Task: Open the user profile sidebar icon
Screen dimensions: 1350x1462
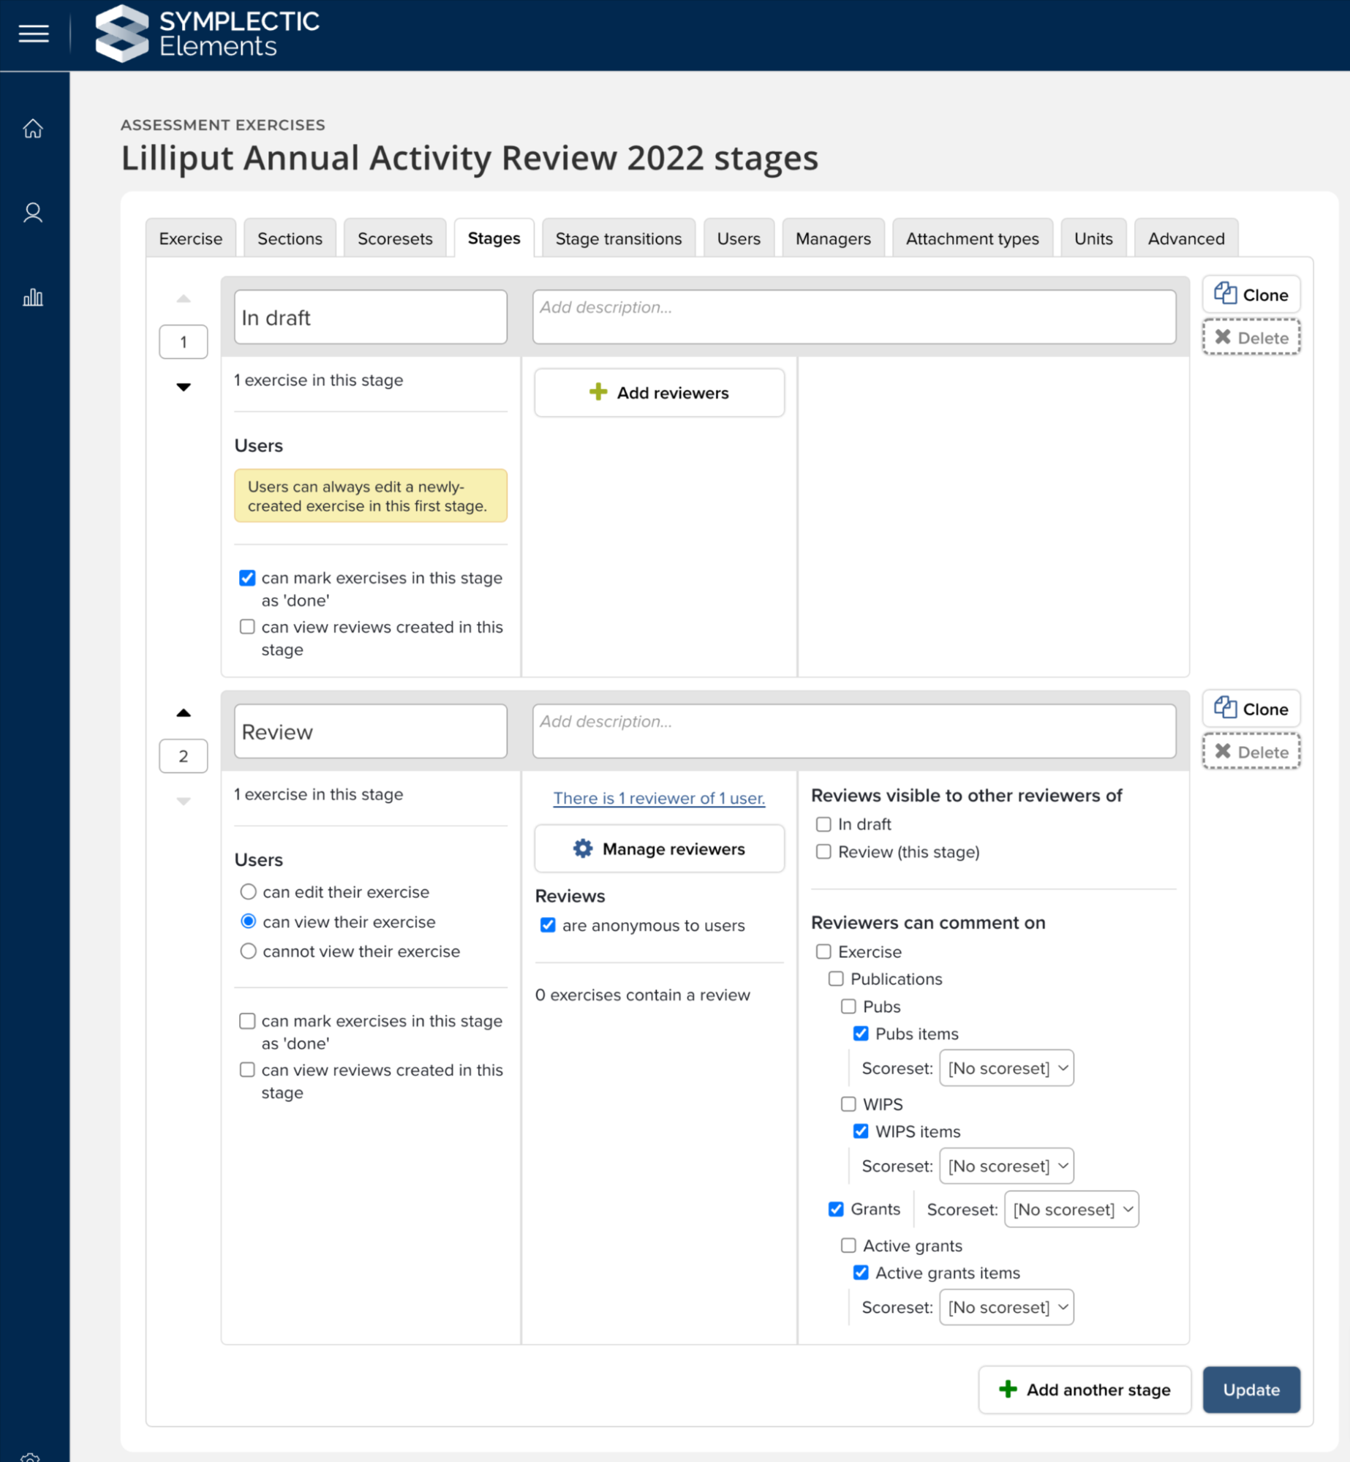Action: [x=33, y=213]
